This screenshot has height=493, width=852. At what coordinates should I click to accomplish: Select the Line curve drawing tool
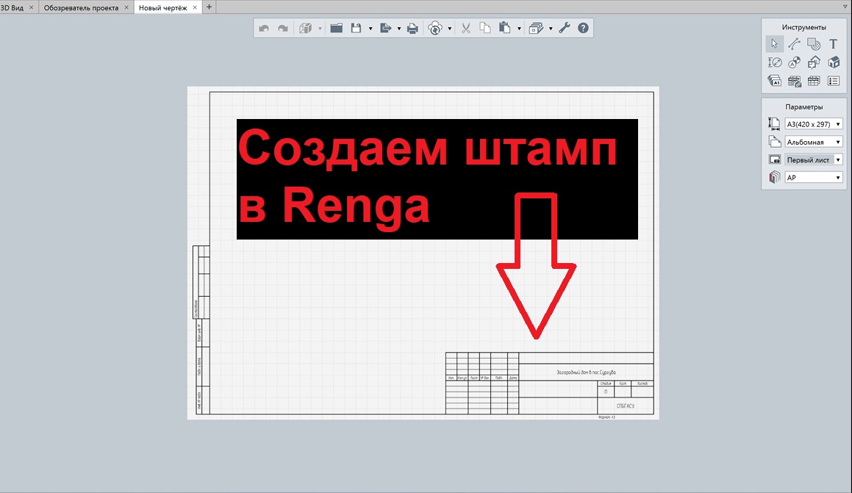(794, 44)
